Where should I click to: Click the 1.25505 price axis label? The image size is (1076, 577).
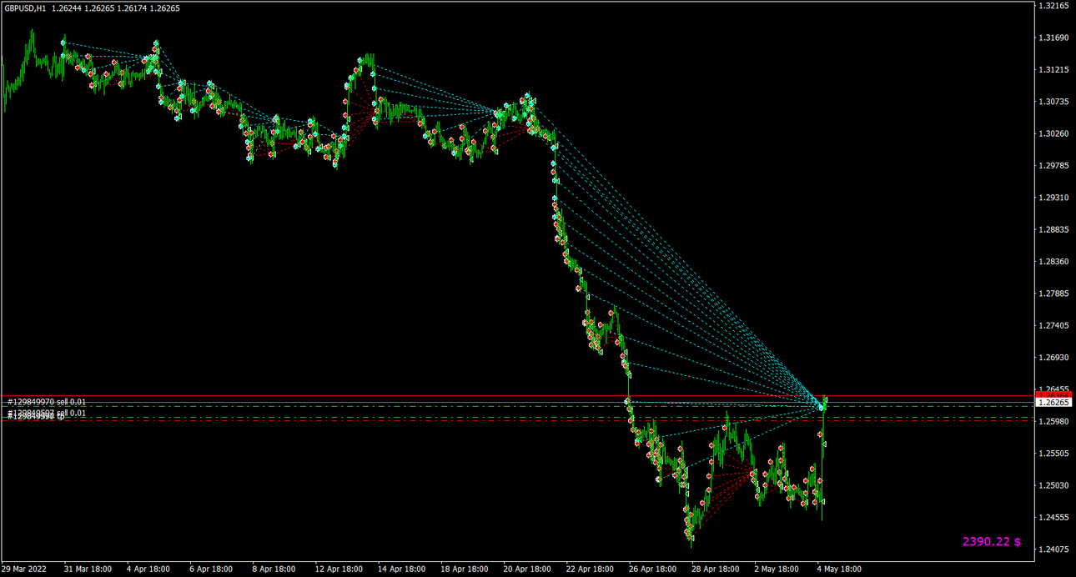[x=1053, y=453]
